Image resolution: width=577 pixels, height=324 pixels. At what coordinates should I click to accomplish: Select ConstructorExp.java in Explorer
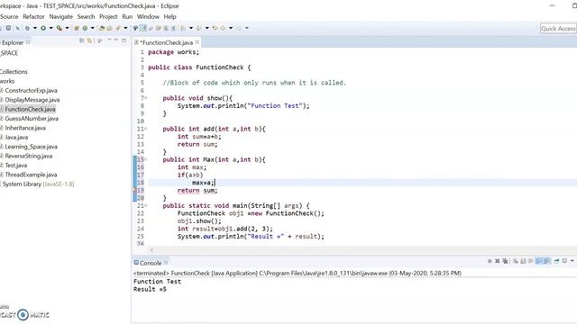click(31, 90)
